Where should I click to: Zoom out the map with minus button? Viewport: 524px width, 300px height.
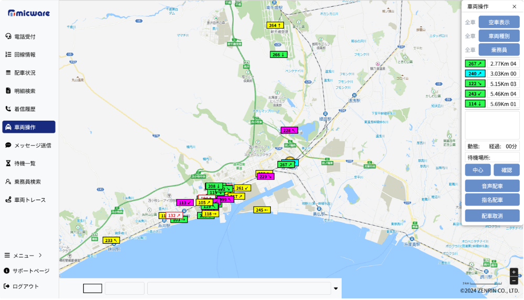click(514, 281)
